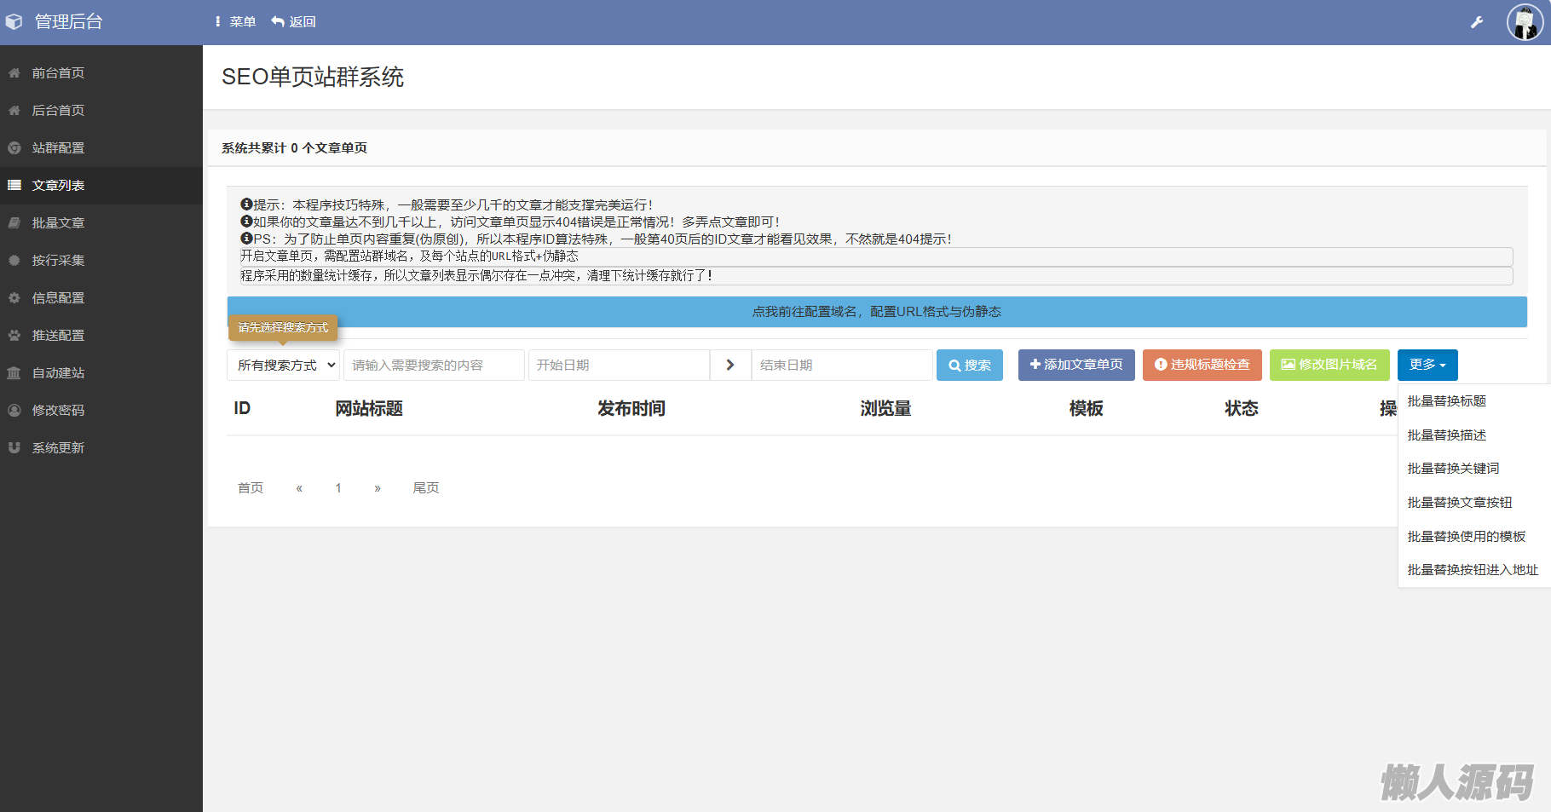Select 批量替换关键词 menu entry
The width and height of the screenshot is (1551, 812).
coord(1453,469)
